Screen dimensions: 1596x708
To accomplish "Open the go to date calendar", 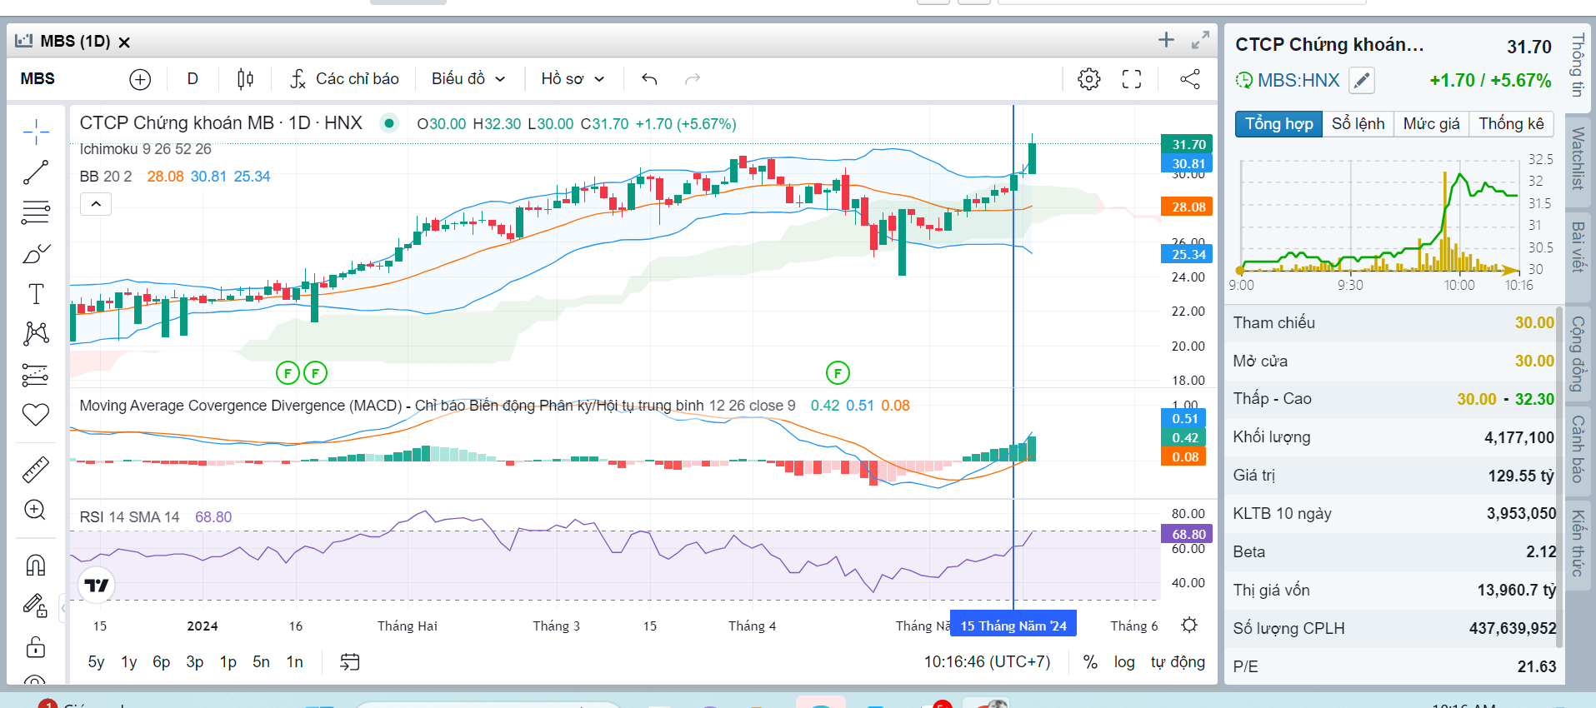I will (350, 662).
